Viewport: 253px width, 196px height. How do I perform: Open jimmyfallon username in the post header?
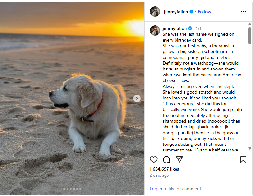[176, 12]
